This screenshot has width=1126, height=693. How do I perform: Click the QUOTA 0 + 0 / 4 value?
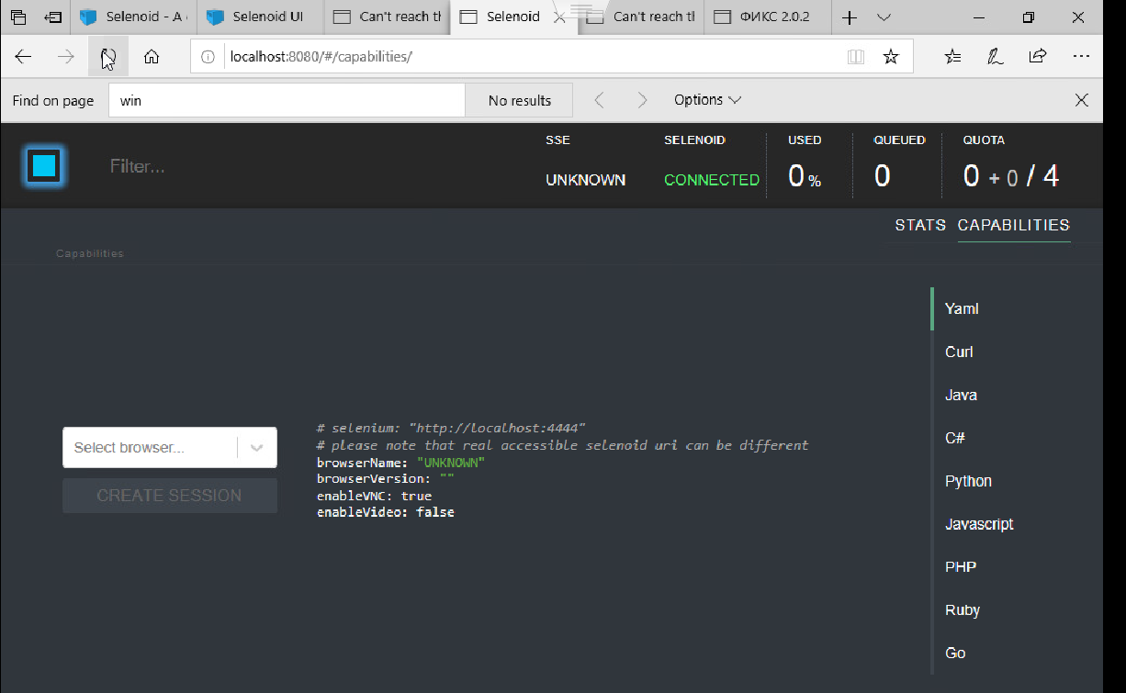pyautogui.click(x=1011, y=175)
